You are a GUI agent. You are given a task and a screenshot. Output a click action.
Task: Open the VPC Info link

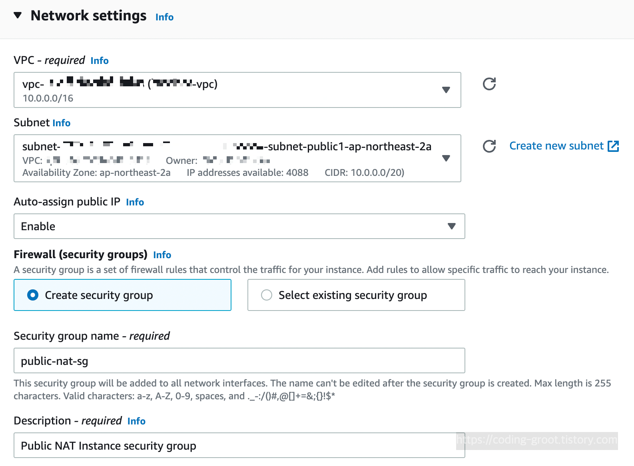pos(100,61)
